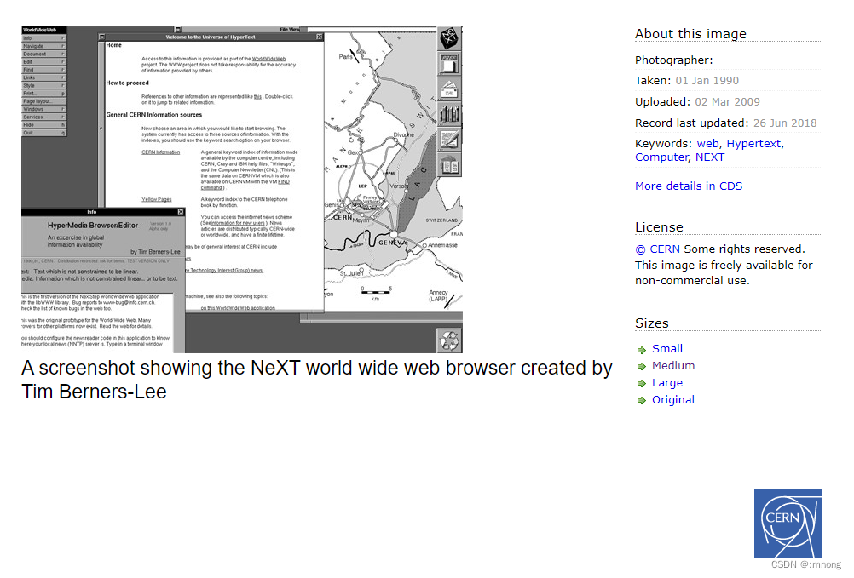Open the 'Hypertext' keyword link

(x=753, y=144)
